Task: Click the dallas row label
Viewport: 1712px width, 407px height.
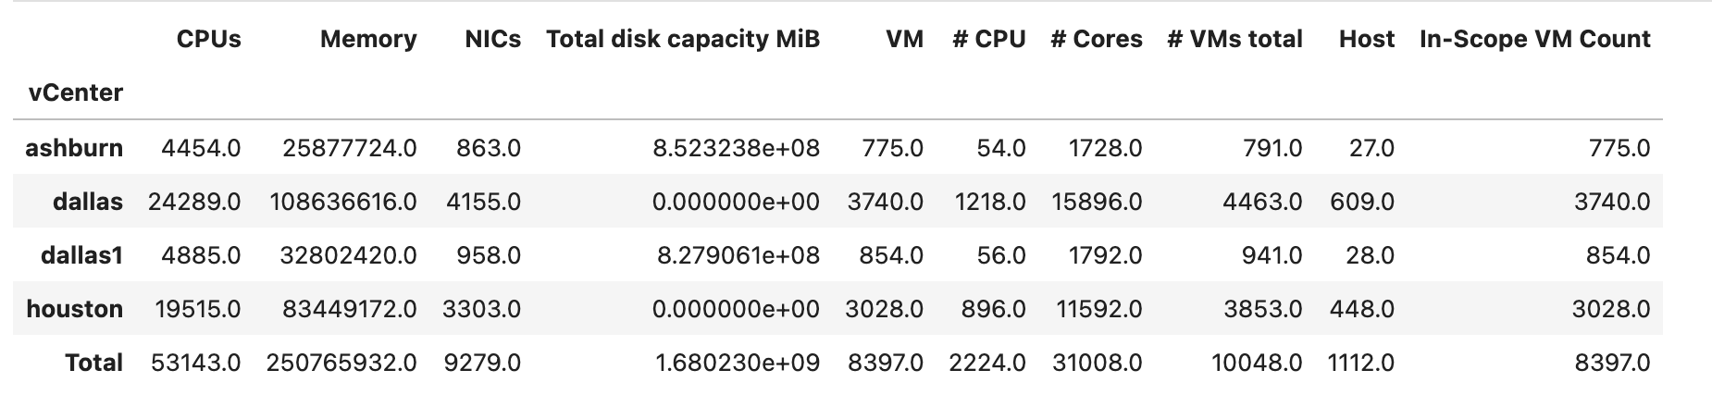Action: click(x=88, y=202)
